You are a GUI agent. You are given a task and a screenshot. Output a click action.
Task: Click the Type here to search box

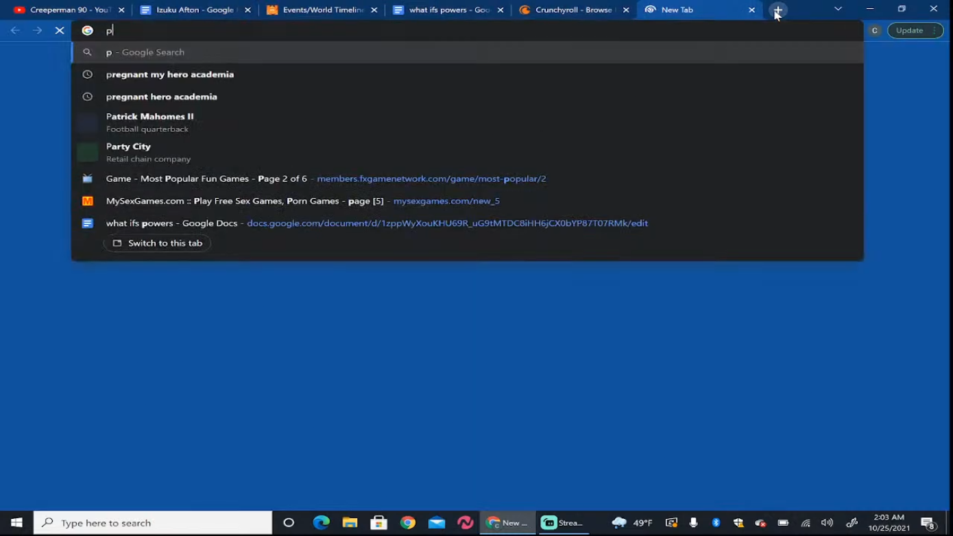click(153, 523)
